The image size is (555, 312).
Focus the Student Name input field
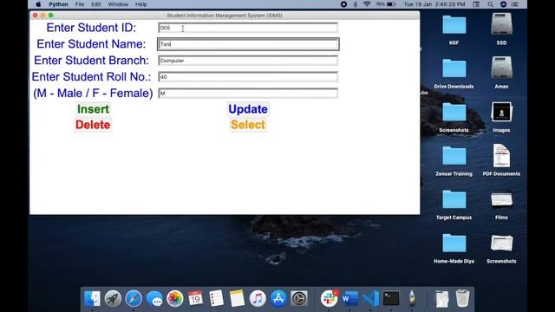pyautogui.click(x=248, y=44)
